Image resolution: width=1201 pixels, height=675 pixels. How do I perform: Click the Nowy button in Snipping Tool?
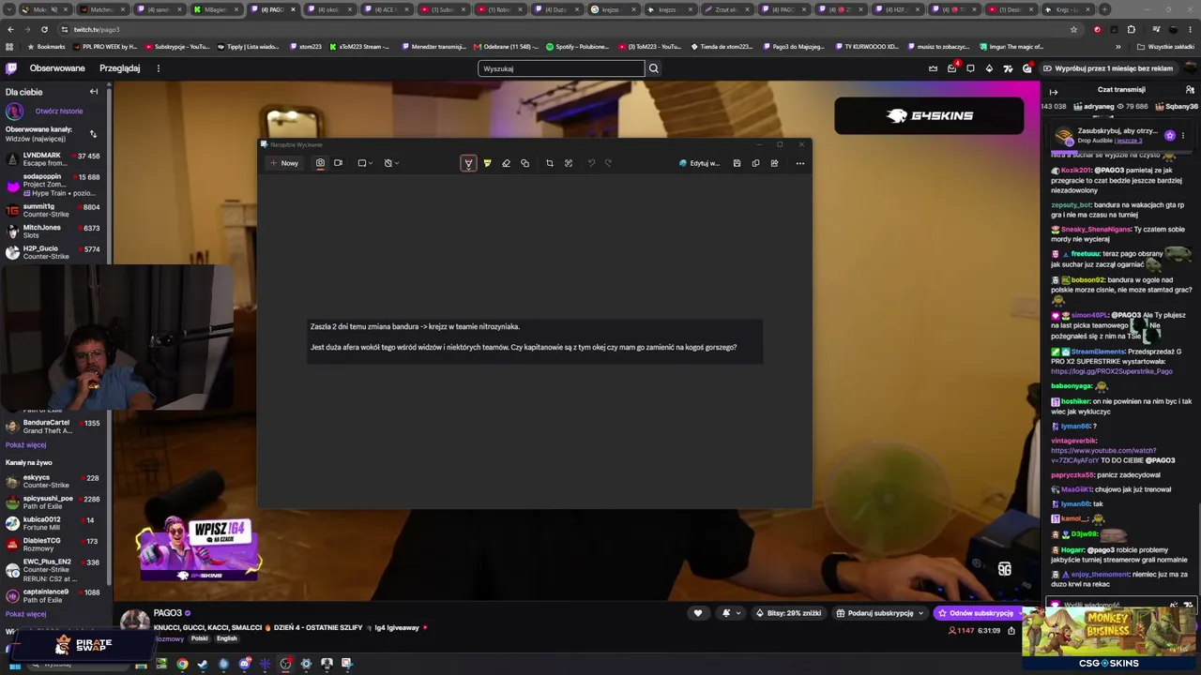click(x=284, y=163)
